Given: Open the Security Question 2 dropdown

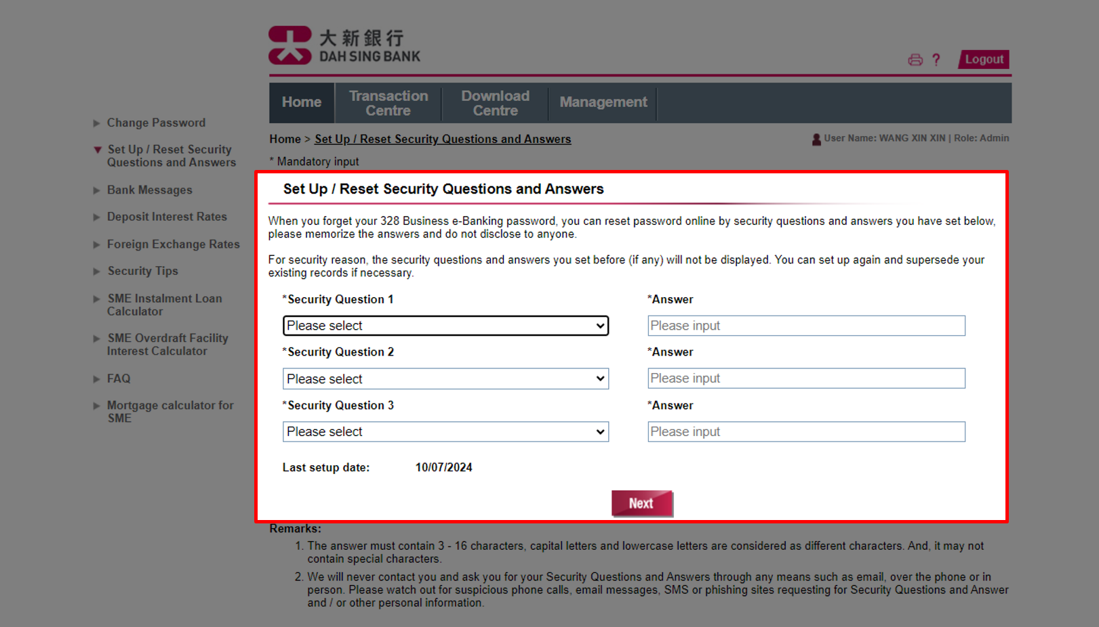Looking at the screenshot, I should (445, 379).
